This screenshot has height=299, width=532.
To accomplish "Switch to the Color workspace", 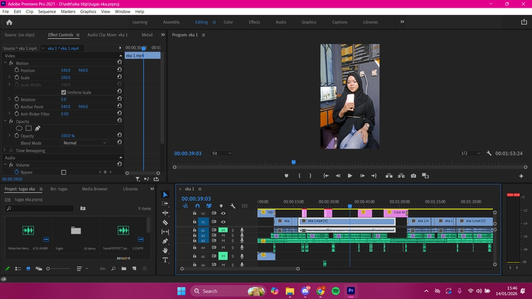I will point(228,22).
